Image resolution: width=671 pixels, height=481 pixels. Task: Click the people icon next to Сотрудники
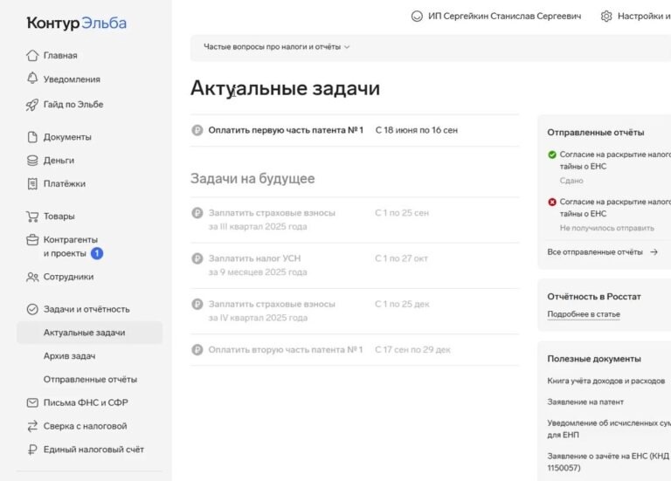(x=32, y=277)
